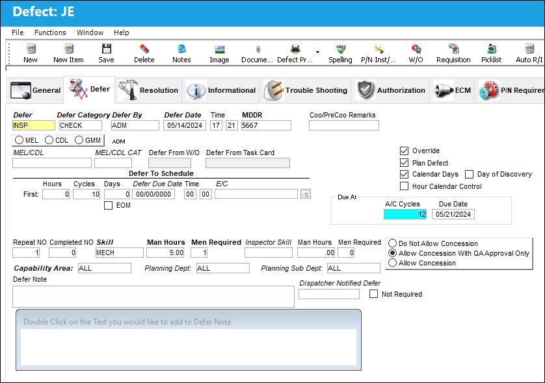Image resolution: width=545 pixels, height=383 pixels.
Task: Click the Defer Note text box
Action: coord(153,297)
